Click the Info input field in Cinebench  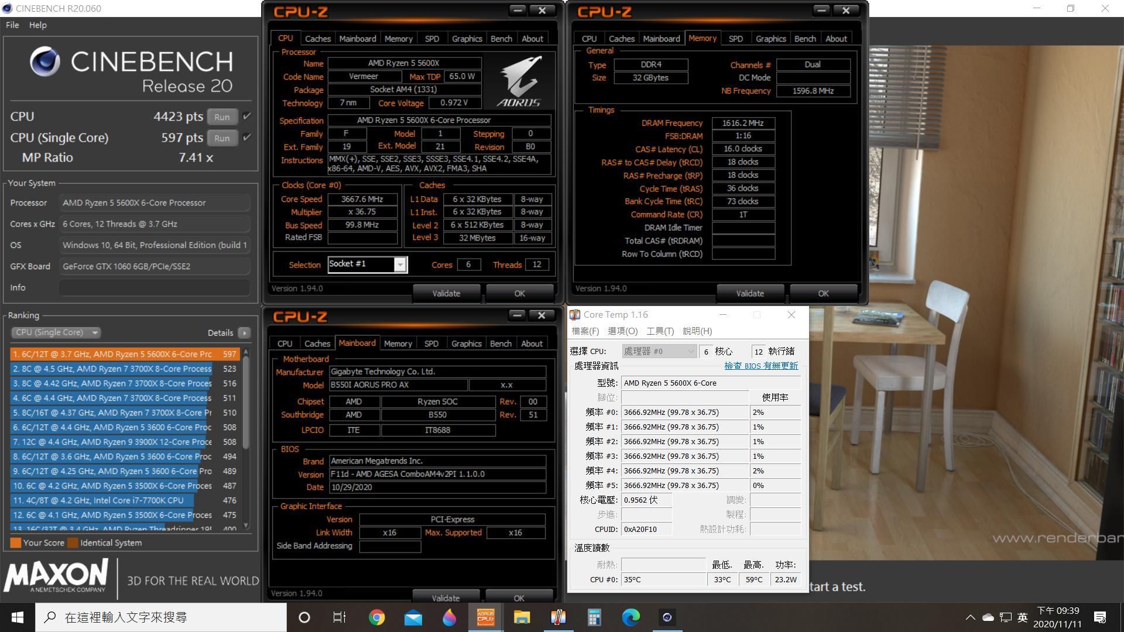[x=155, y=287]
